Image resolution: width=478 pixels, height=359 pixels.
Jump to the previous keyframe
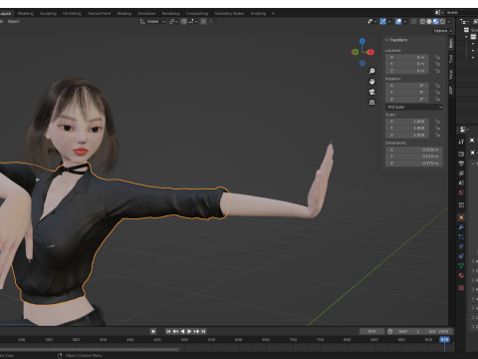(x=175, y=331)
